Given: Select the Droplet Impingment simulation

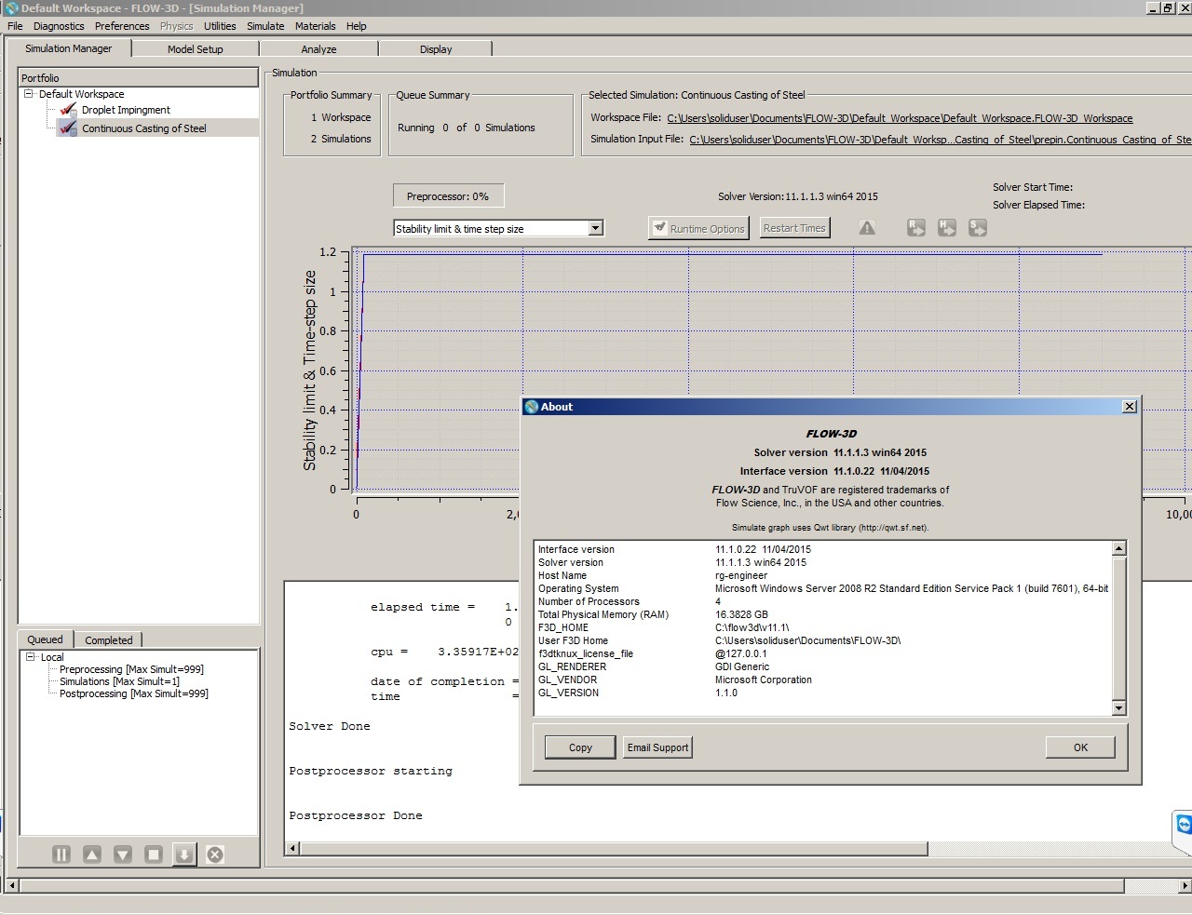Looking at the screenshot, I should [x=126, y=110].
